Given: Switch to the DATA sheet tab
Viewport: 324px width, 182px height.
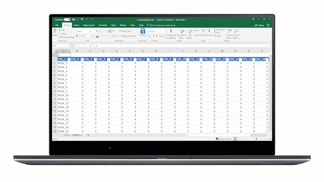Looking at the screenshot, I should click(67, 135).
